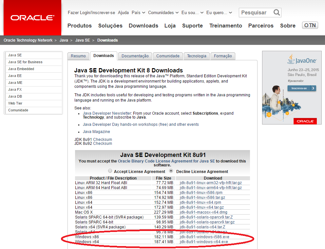Download jdk-8u91-solaris-sparcv9.tar.gz
This screenshot has height=249, width=325.
[x=207, y=222]
